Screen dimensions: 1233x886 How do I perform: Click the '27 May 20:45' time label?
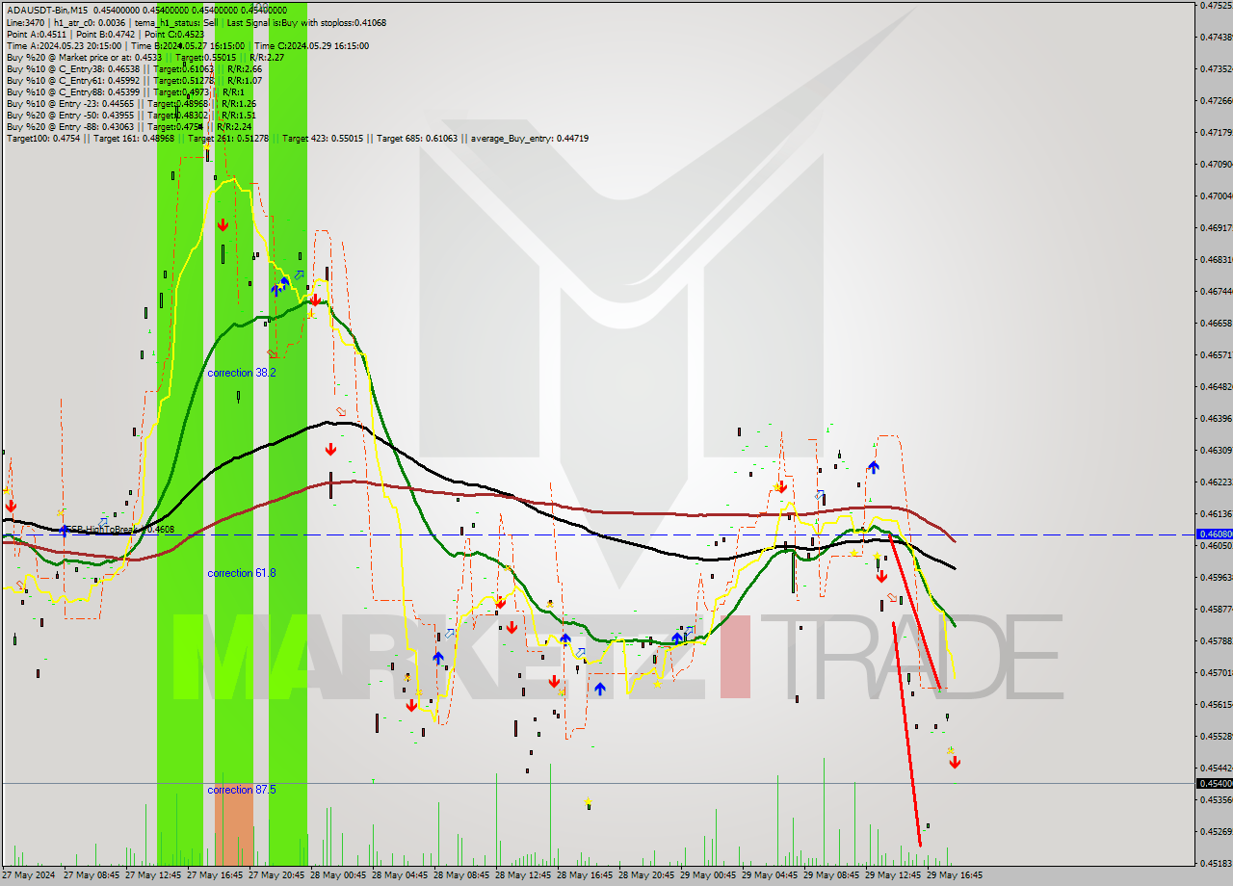pos(276,875)
